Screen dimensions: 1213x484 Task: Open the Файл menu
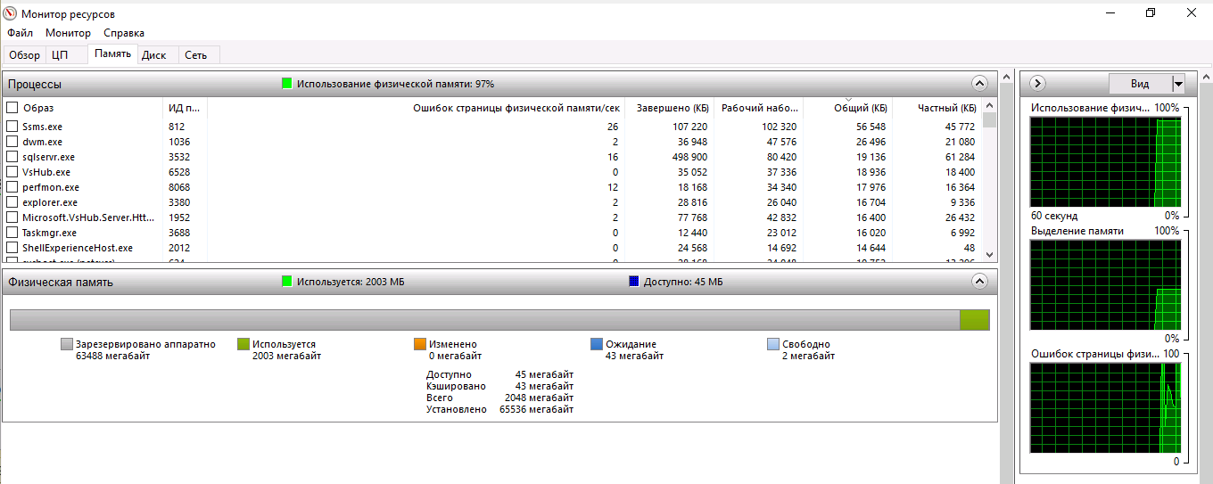pos(21,33)
